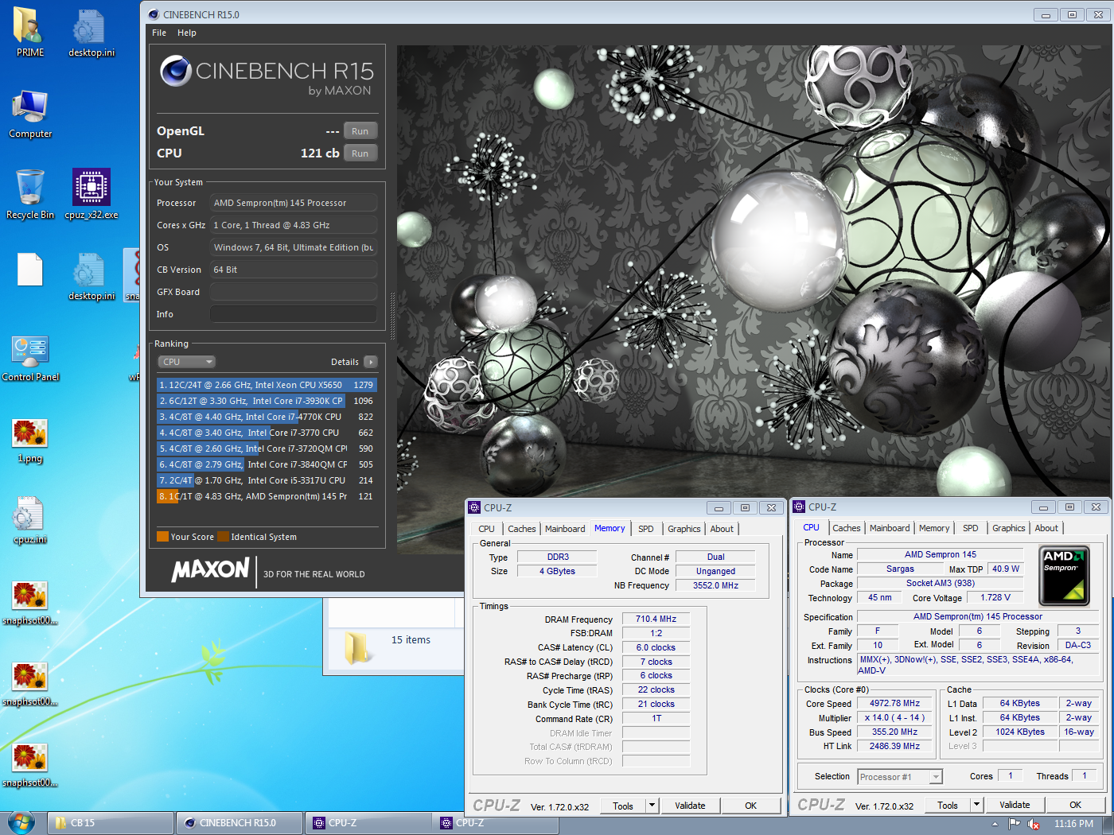
Task: Select ranking entry Intel Core i5-3317U
Action: click(267, 480)
